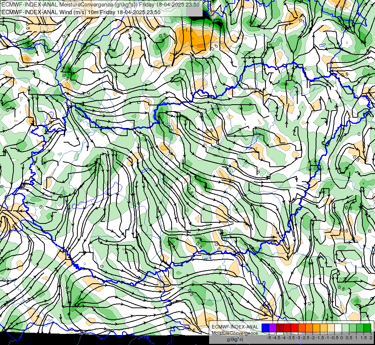Screen dimensions: 375x345
Task: Click legend label ECMWF-INDEX-ANAL beside the color bar
Action: tap(235, 327)
